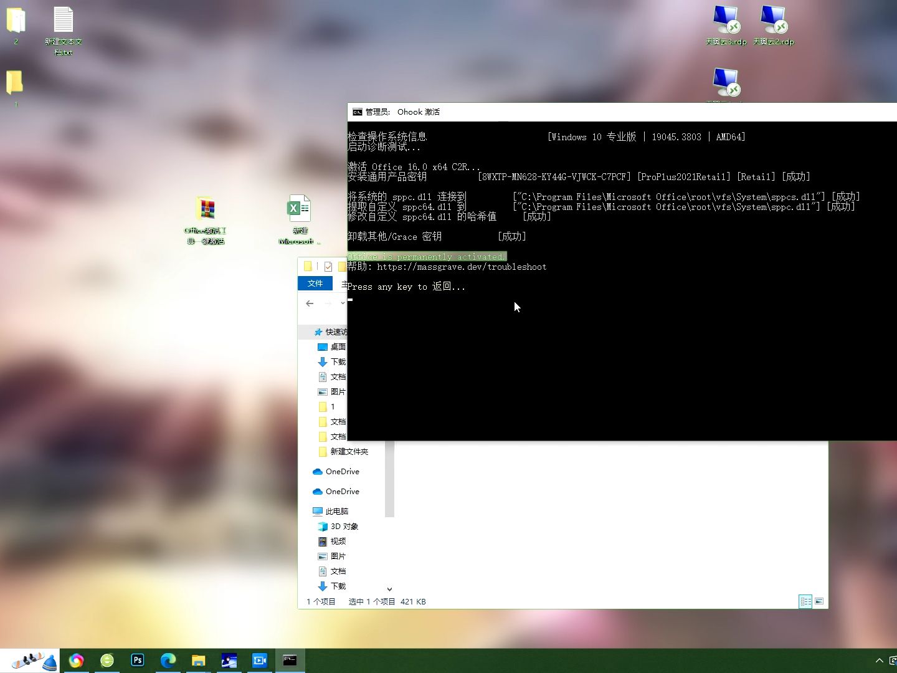897x673 pixels.
Task: Open 下载 under 此电脑 in Explorer
Action: [331, 586]
